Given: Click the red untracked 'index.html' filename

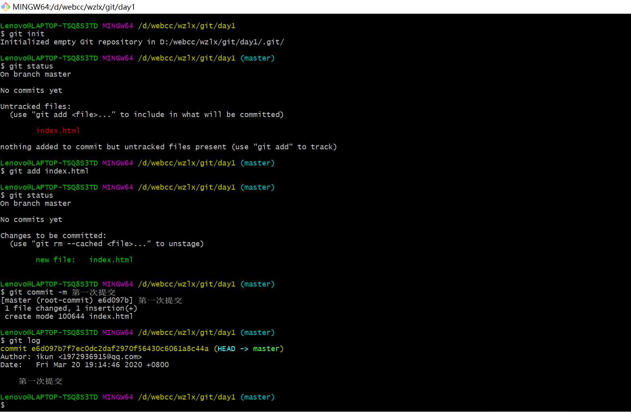Looking at the screenshot, I should tap(58, 131).
